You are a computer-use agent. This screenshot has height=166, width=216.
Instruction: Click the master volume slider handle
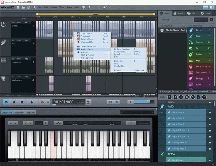[148, 101]
